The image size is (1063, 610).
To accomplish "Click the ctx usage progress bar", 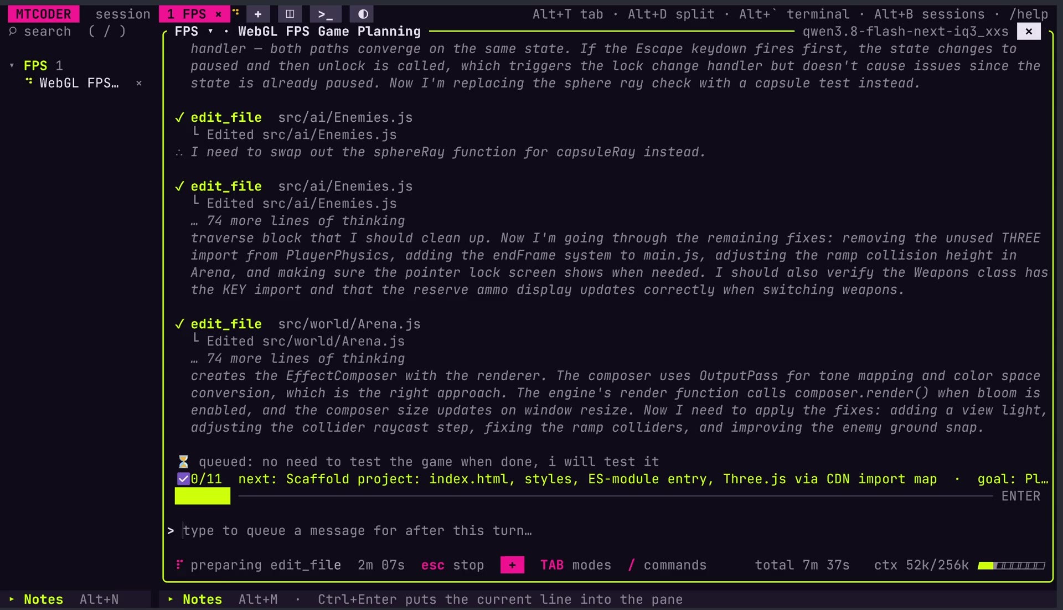I will [x=1011, y=565].
